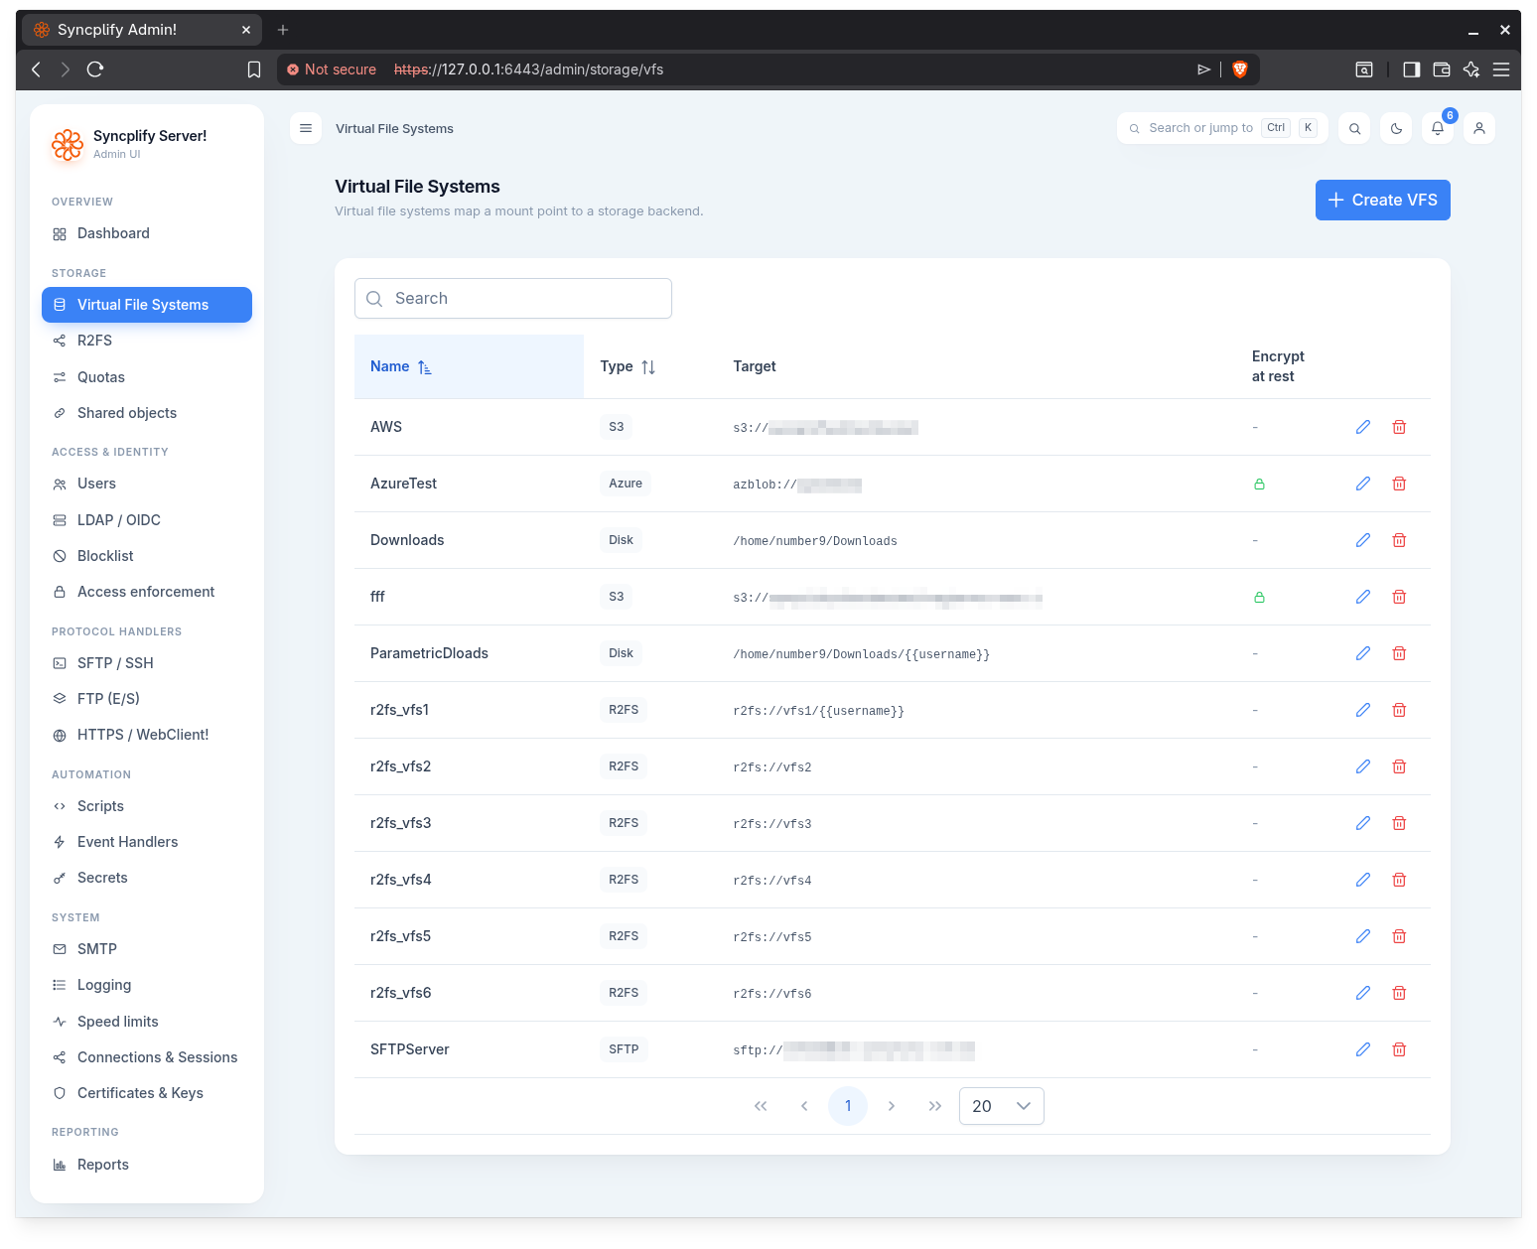Image resolution: width=1537 pixels, height=1249 pixels.
Task: Reload the browser page
Action: pyautogui.click(x=95, y=69)
